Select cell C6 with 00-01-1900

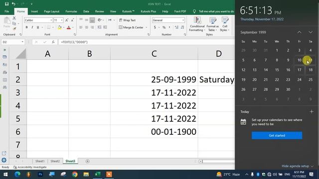(154, 132)
